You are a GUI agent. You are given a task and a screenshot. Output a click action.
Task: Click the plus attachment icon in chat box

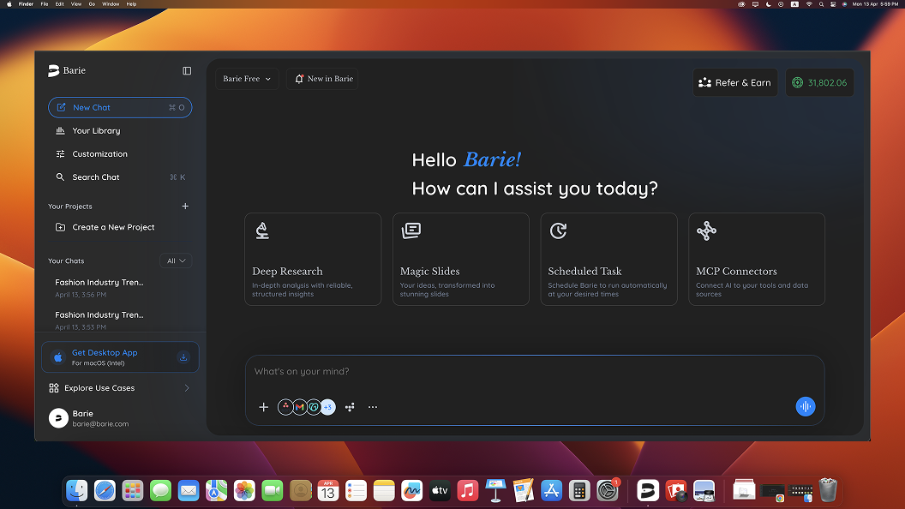click(x=263, y=407)
